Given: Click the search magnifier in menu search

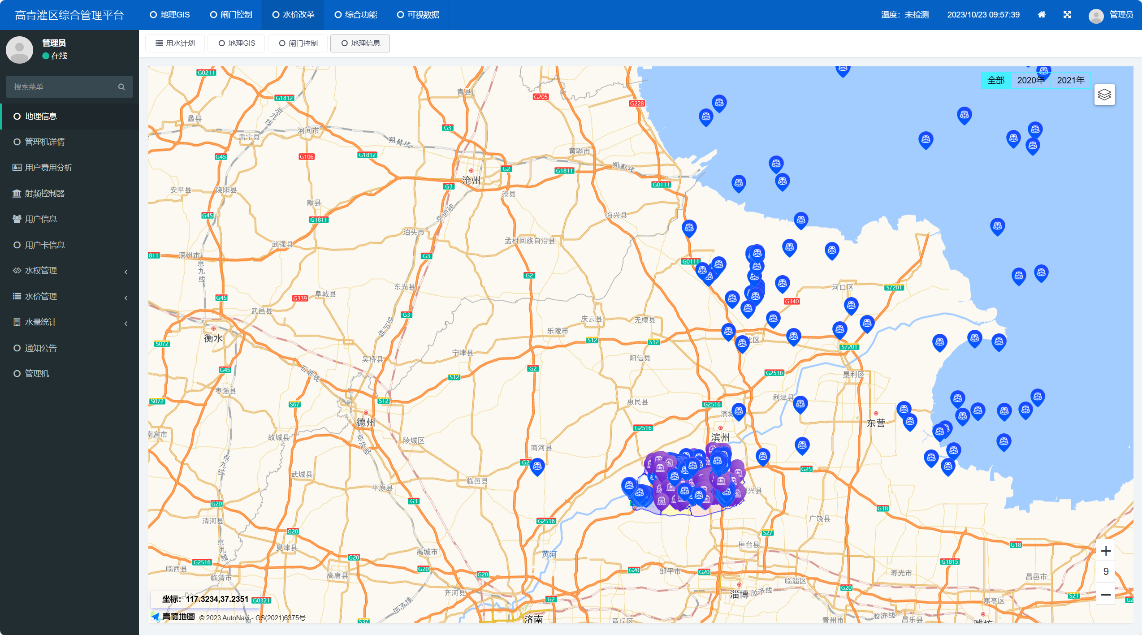Looking at the screenshot, I should tap(121, 87).
